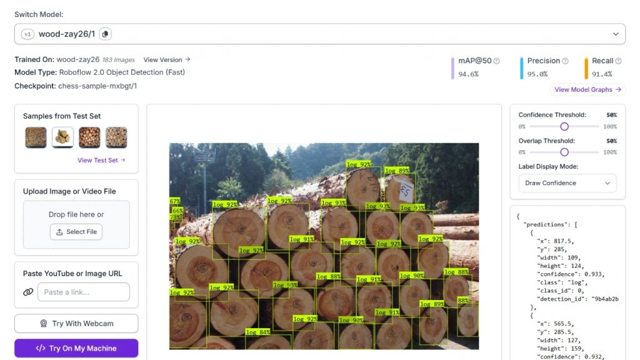Open View Model Graphs

point(587,89)
